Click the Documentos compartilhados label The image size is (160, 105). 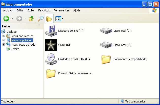tap(130, 59)
